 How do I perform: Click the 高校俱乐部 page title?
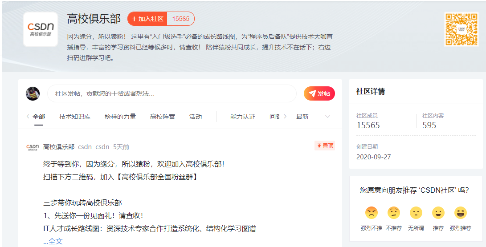point(94,19)
